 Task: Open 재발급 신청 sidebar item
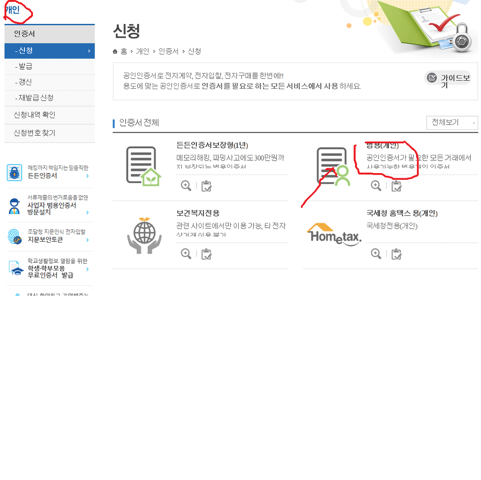click(x=50, y=98)
